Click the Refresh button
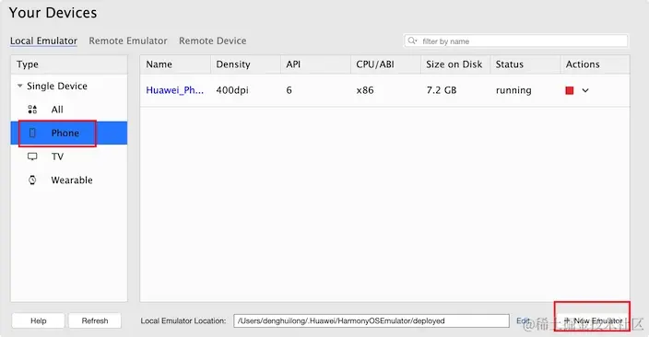 pos(95,320)
